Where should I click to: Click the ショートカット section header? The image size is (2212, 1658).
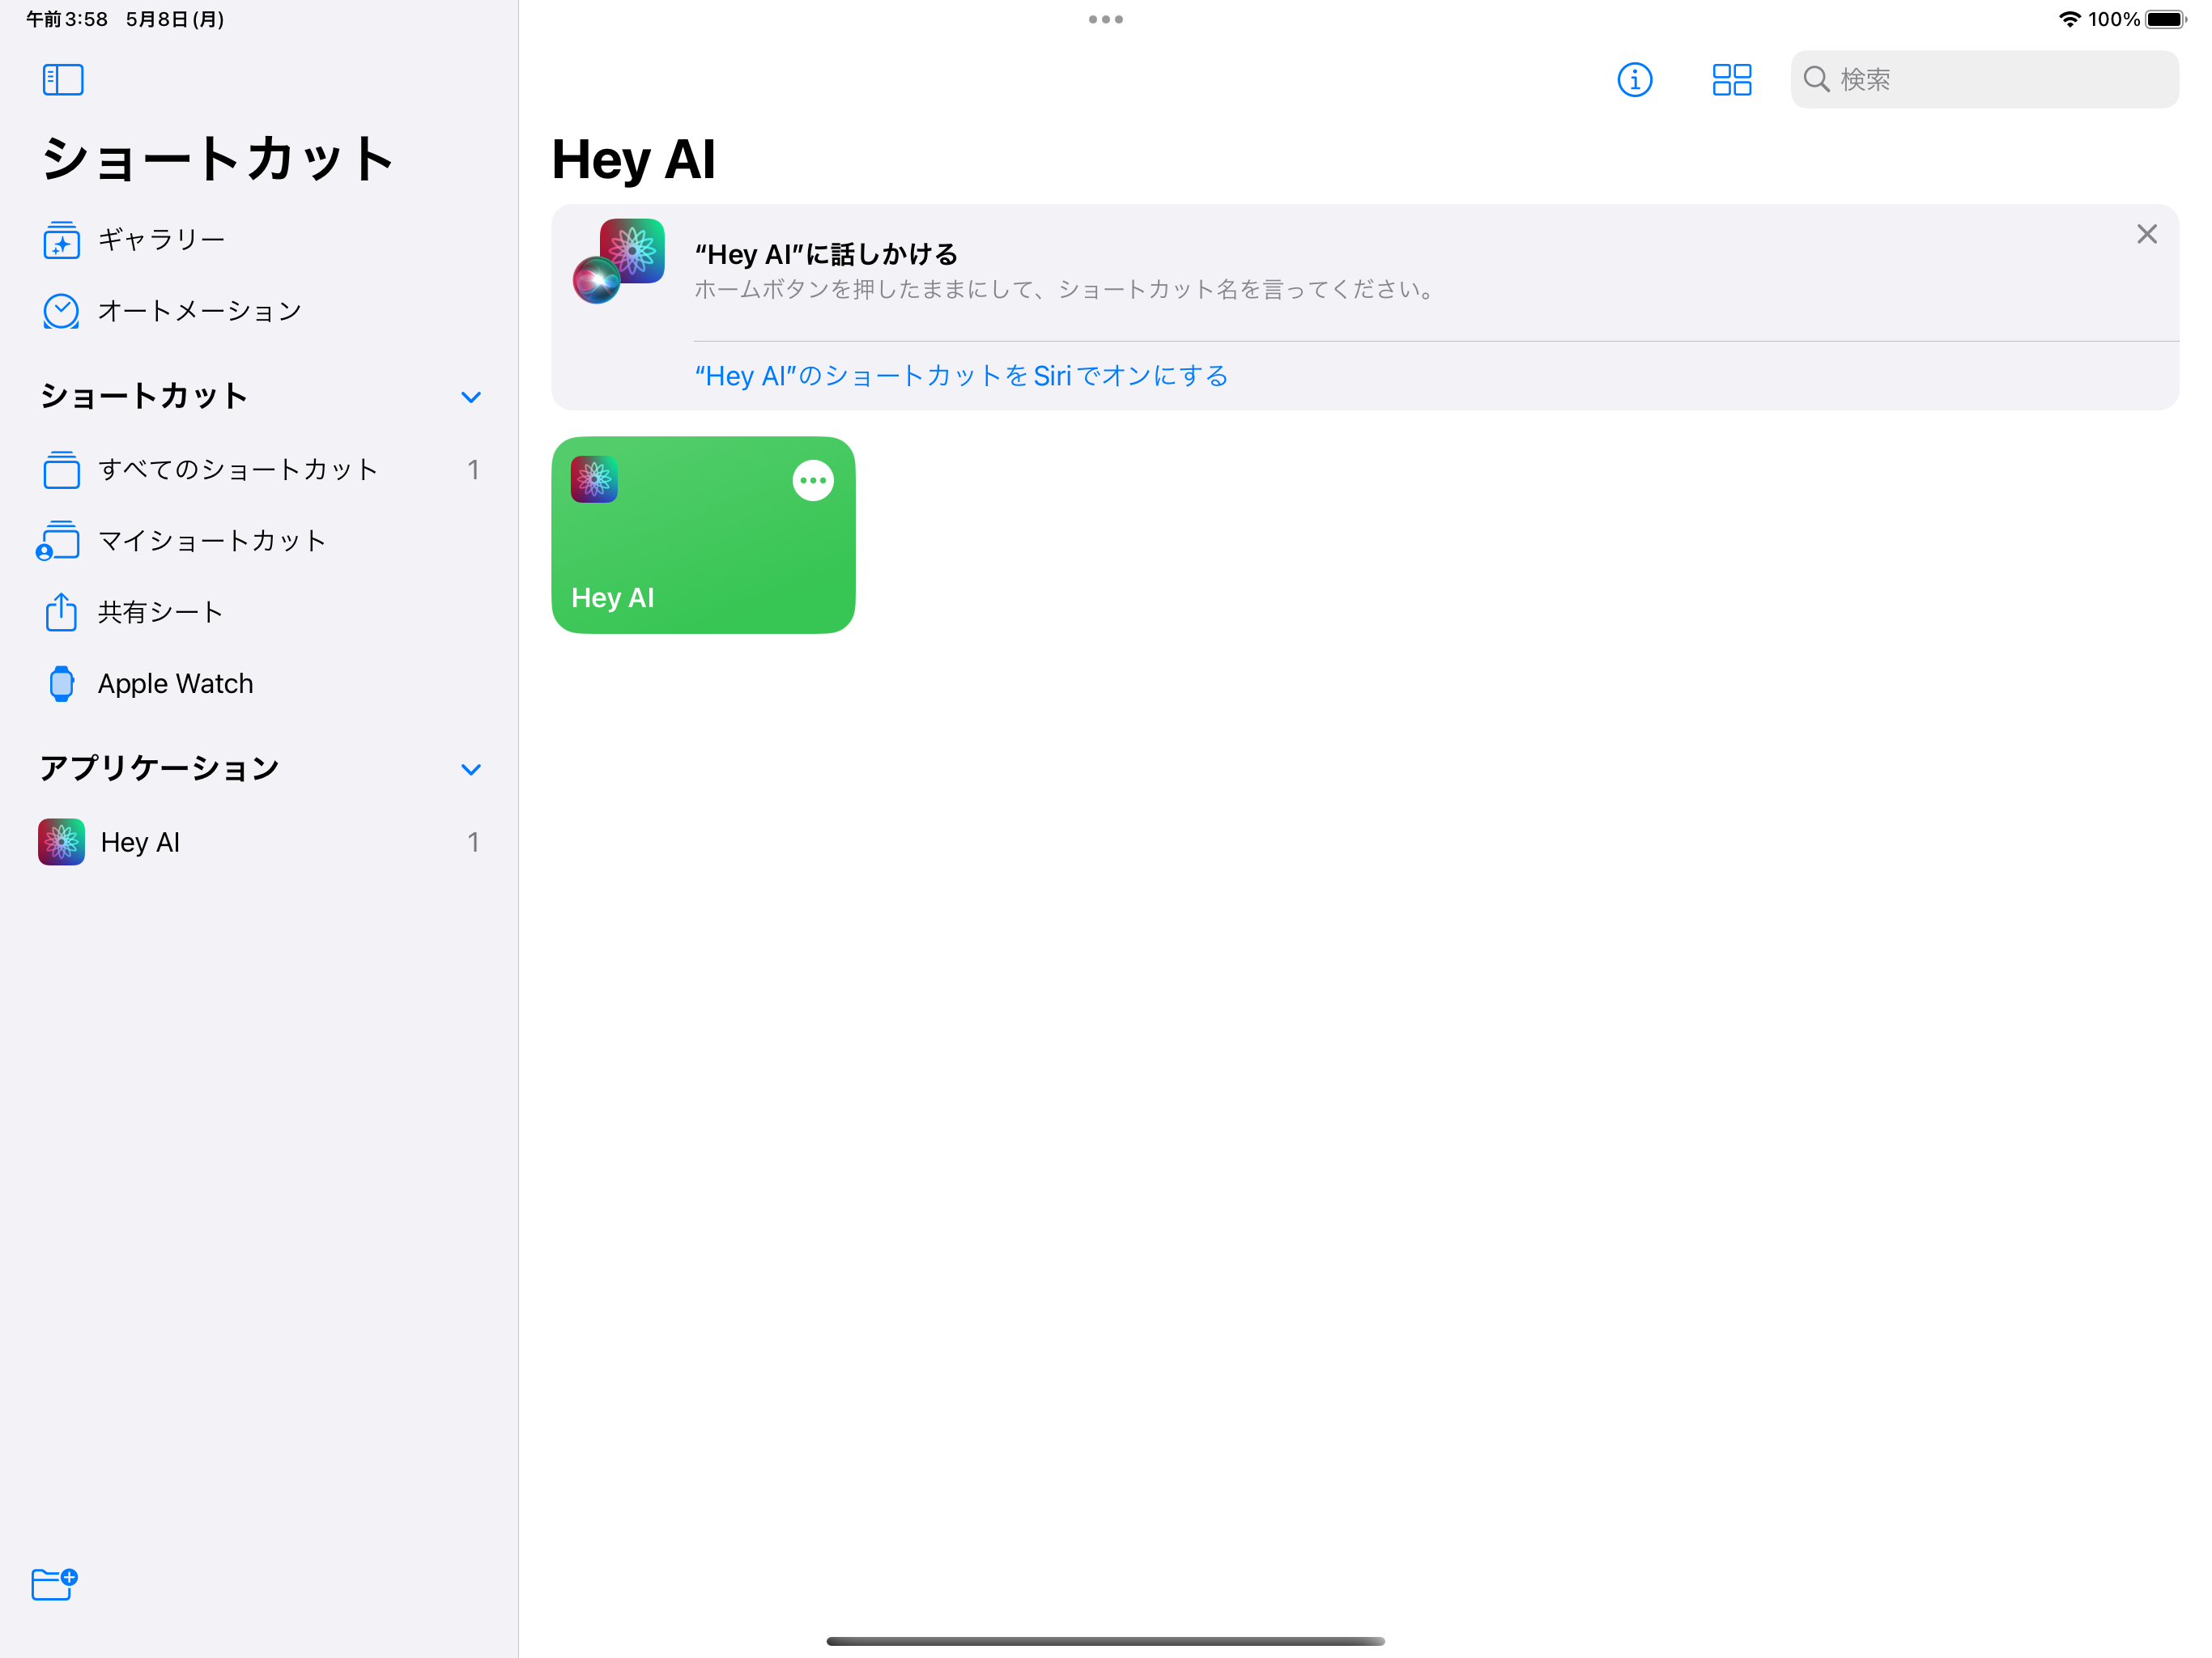tap(145, 396)
